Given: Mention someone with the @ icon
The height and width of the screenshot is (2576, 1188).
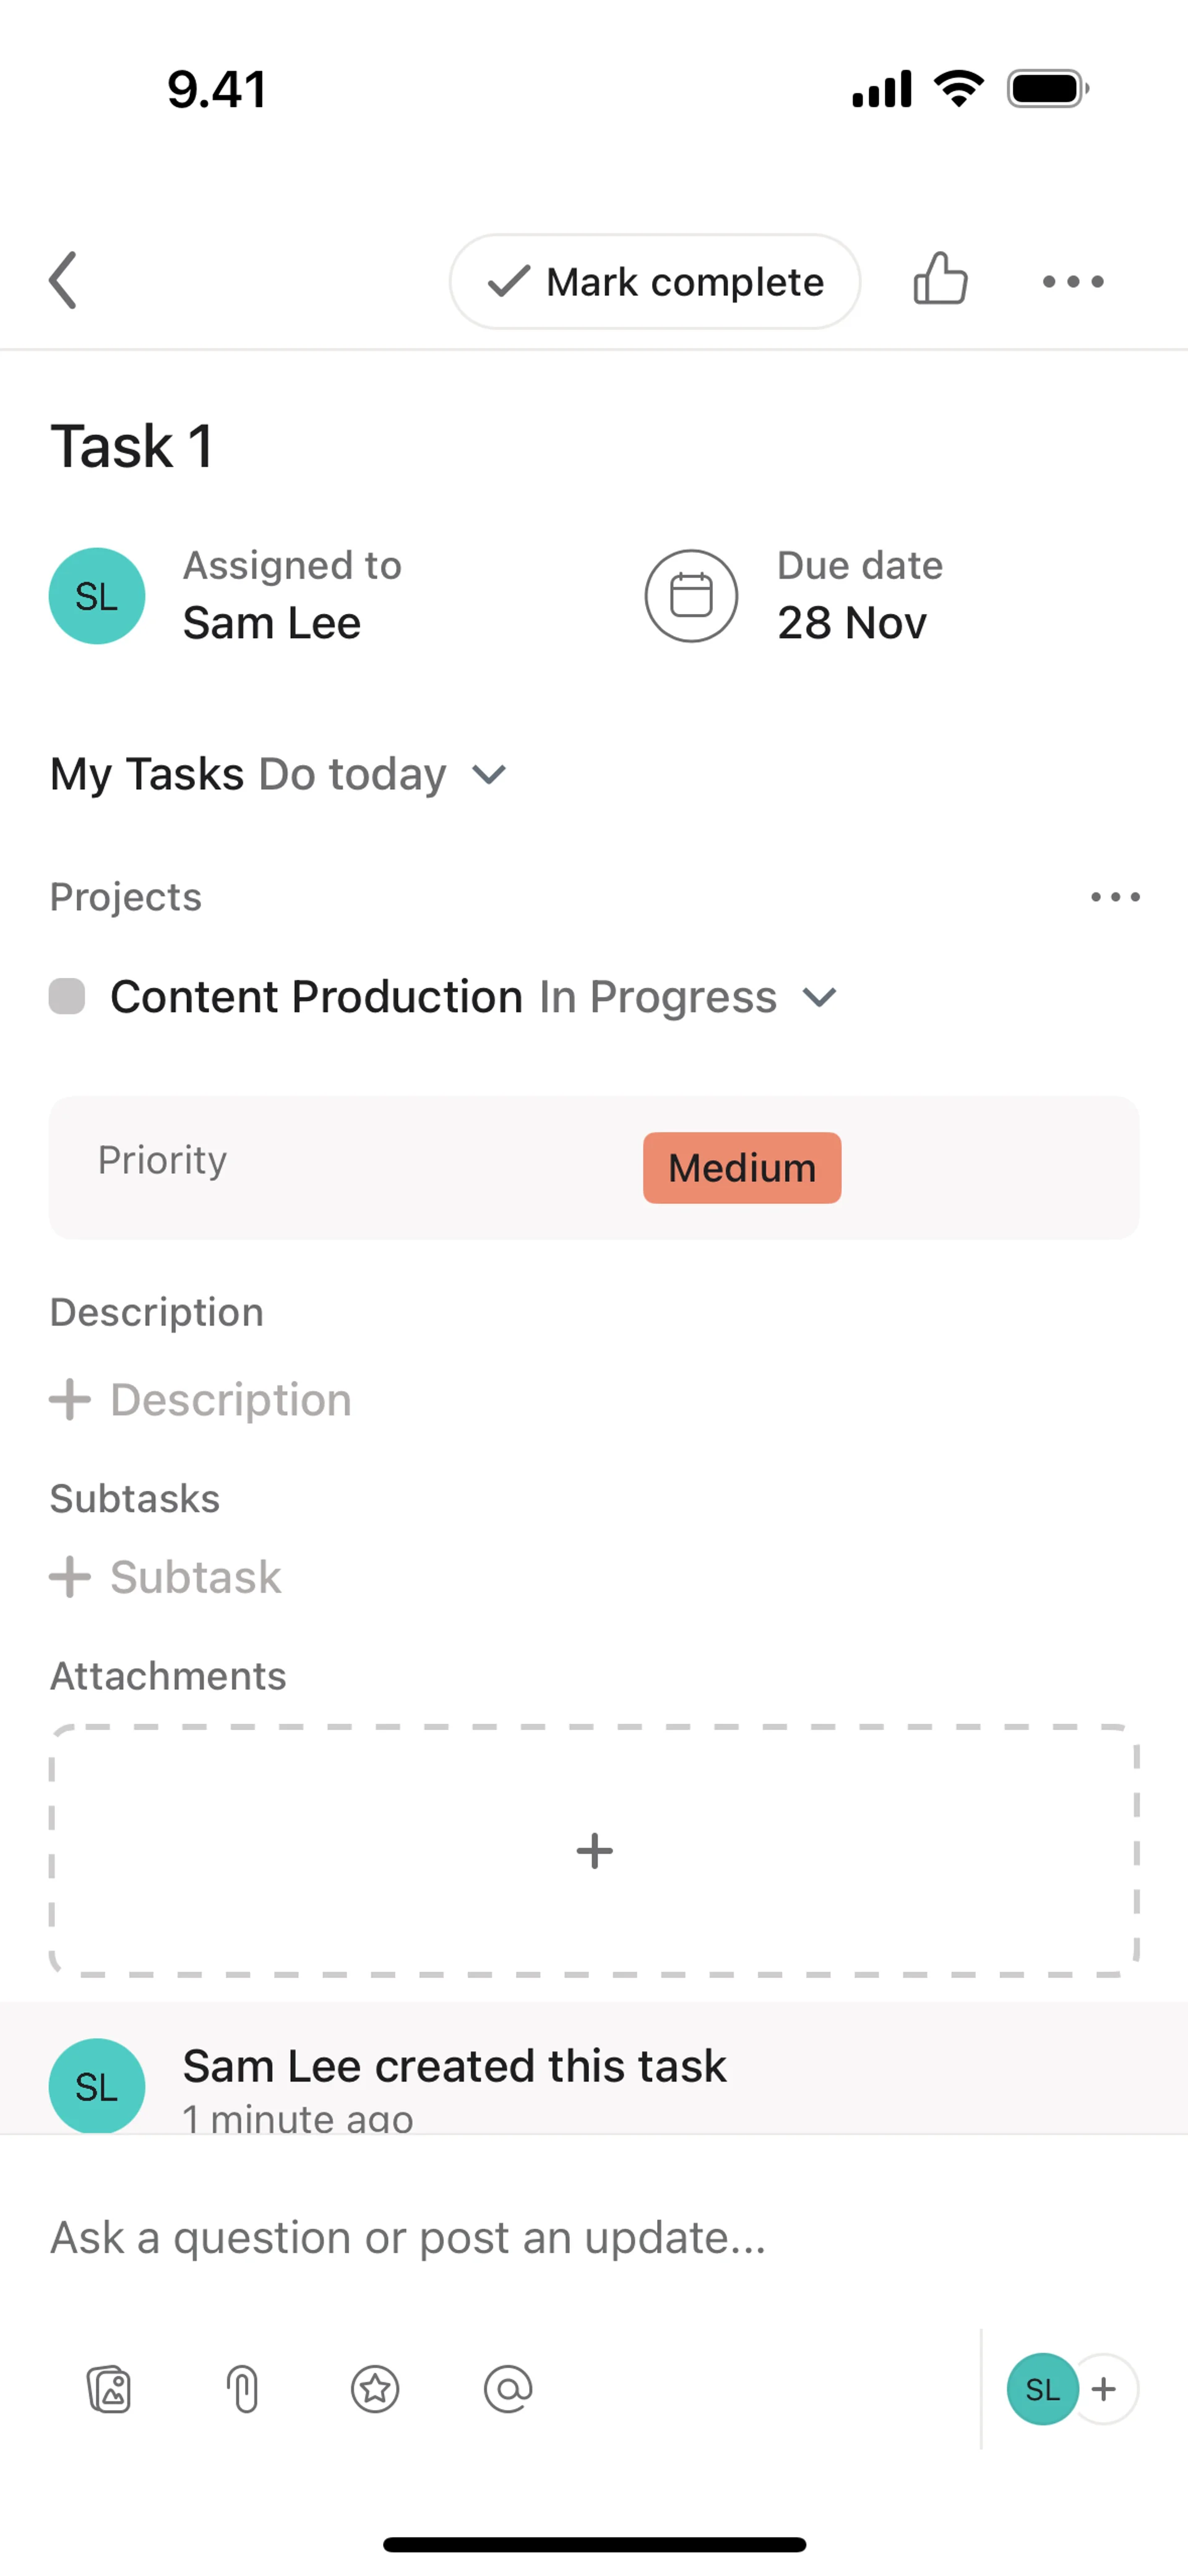Looking at the screenshot, I should pos(508,2389).
